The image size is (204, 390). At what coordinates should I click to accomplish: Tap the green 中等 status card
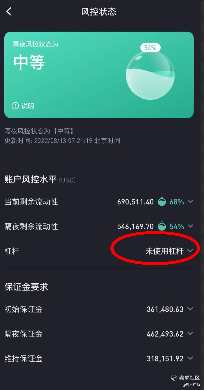point(99,75)
